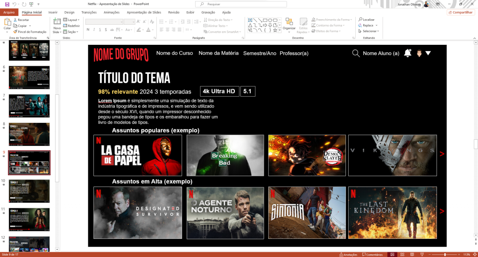
Task: Redo the last action
Action: tap(24, 4)
